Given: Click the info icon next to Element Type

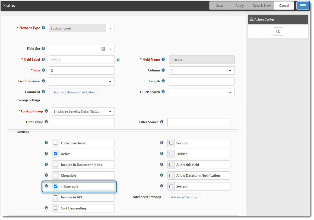Looking at the screenshot, I should click(43, 28).
